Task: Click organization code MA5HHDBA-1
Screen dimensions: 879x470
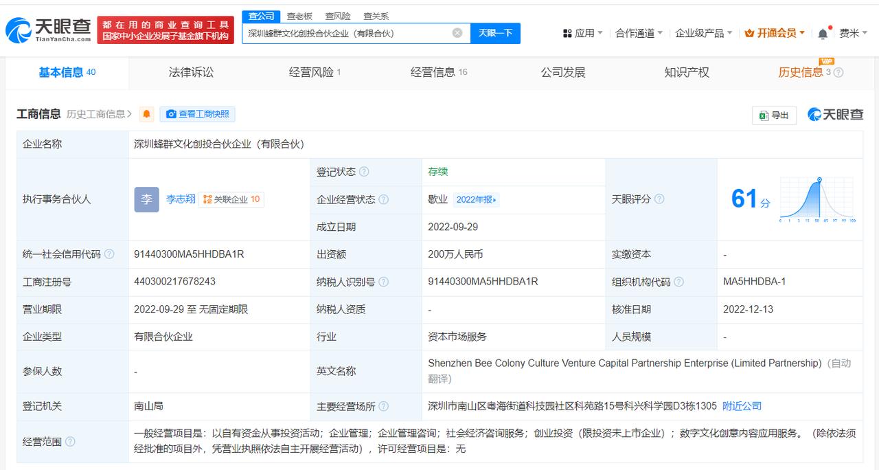Action: pos(754,282)
